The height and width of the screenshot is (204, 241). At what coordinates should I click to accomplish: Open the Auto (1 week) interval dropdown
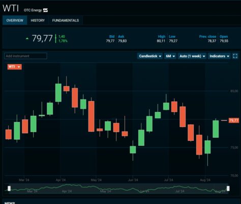(x=192, y=56)
